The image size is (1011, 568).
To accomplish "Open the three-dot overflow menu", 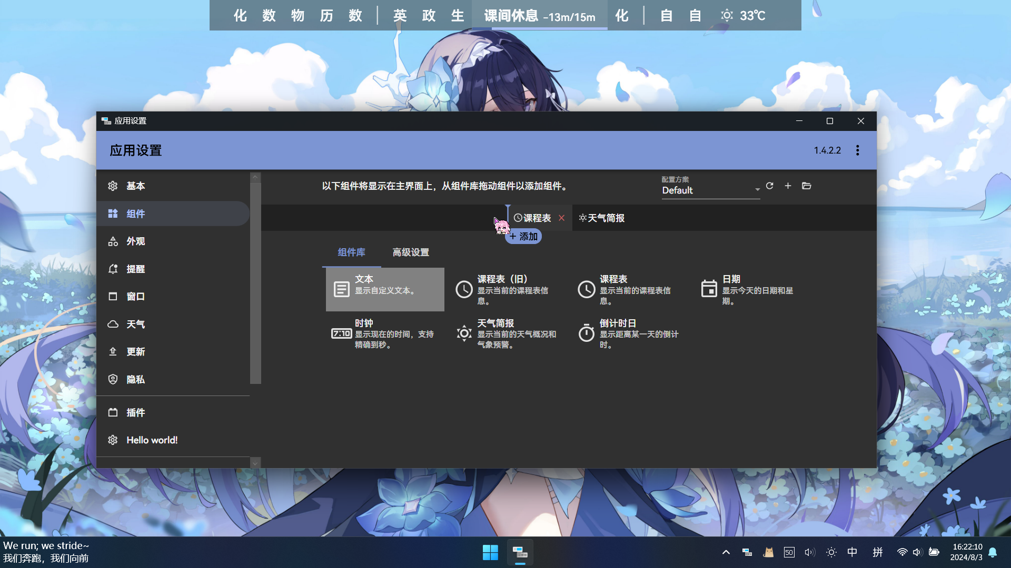I will point(857,150).
